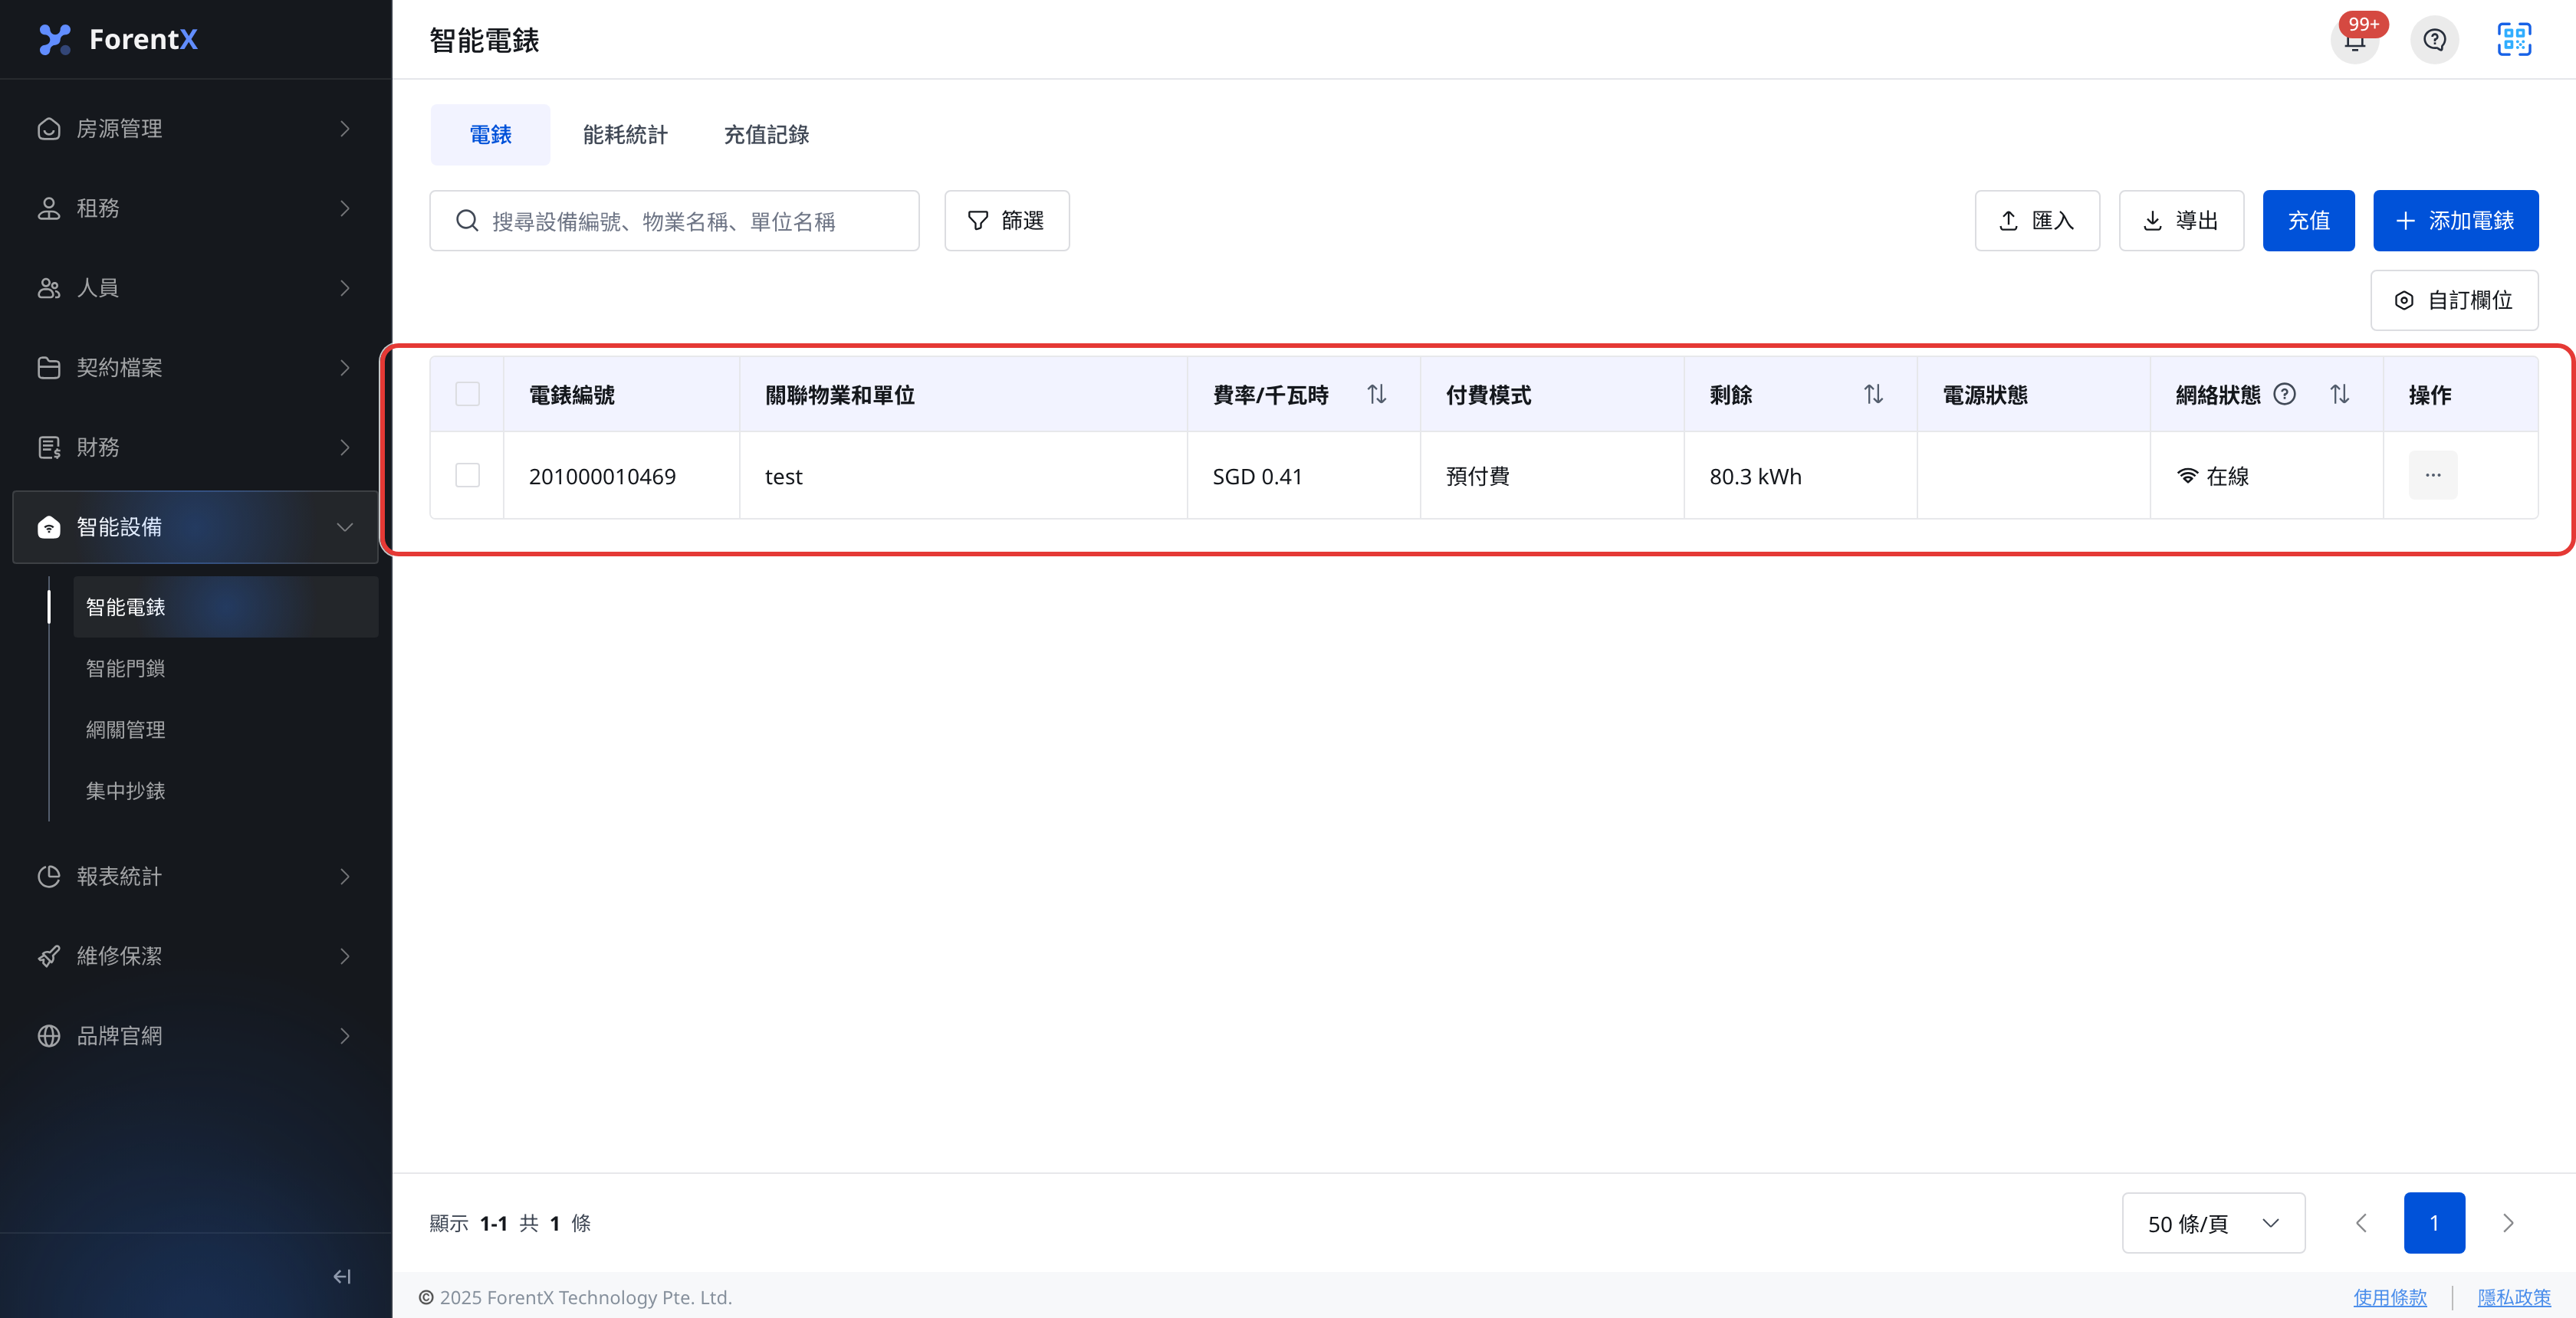Switch to the 能耗統計 tab
Image resolution: width=2576 pixels, height=1318 pixels.
pyautogui.click(x=625, y=135)
